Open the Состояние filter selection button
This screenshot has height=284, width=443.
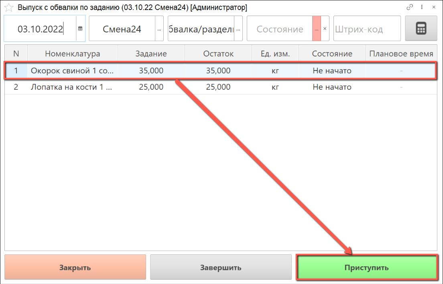tap(316, 29)
